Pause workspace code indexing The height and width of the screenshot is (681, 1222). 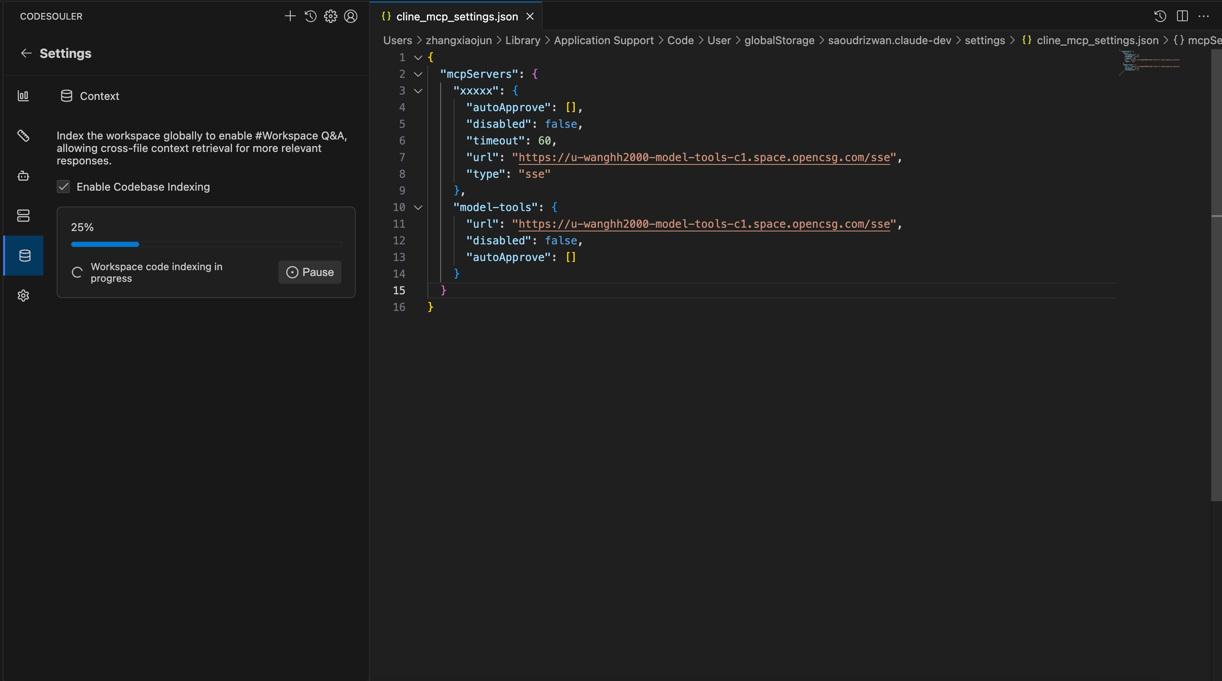[x=310, y=272]
